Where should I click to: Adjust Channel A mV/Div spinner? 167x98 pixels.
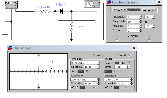click(x=98, y=79)
